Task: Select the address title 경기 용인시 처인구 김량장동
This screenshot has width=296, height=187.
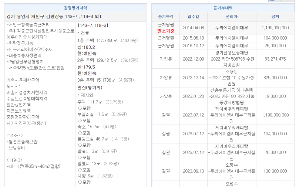Action: (x=54, y=17)
